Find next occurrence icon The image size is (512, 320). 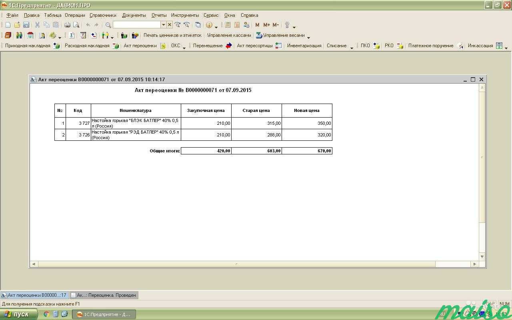(x=178, y=25)
